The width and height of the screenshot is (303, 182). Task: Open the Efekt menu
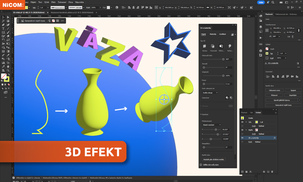coord(53,2)
